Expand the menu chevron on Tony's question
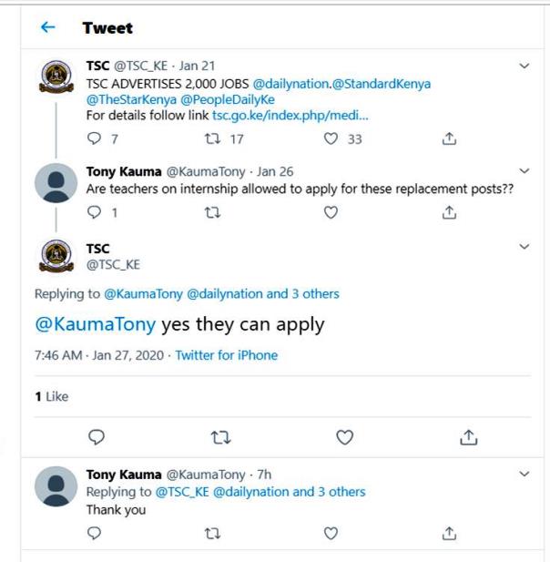 pyautogui.click(x=523, y=172)
